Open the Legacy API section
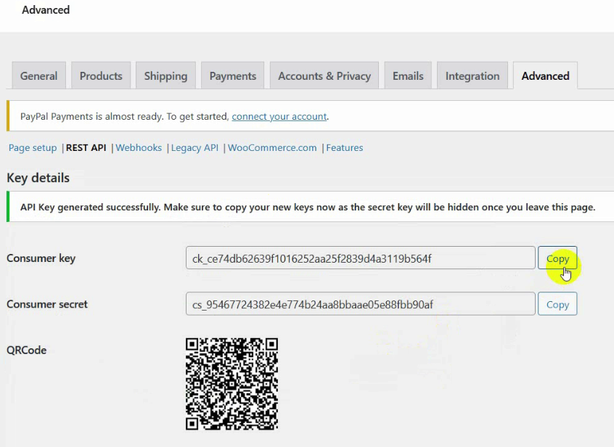The image size is (614, 447). pyautogui.click(x=195, y=147)
